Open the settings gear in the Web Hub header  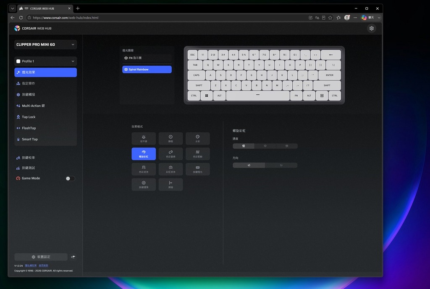click(x=372, y=28)
